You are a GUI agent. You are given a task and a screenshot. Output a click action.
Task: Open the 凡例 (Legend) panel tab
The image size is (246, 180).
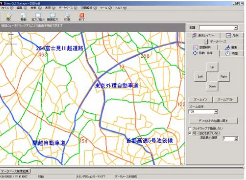[x=232, y=35]
